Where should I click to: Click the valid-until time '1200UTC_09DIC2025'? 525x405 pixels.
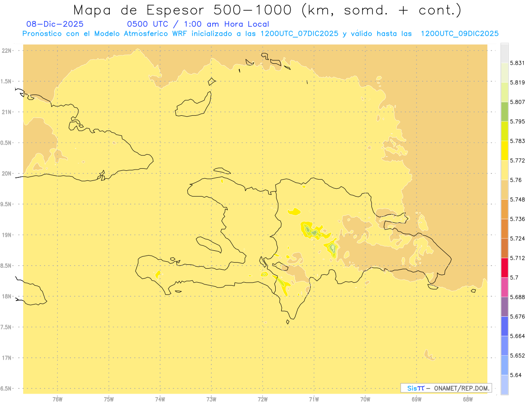(459, 34)
